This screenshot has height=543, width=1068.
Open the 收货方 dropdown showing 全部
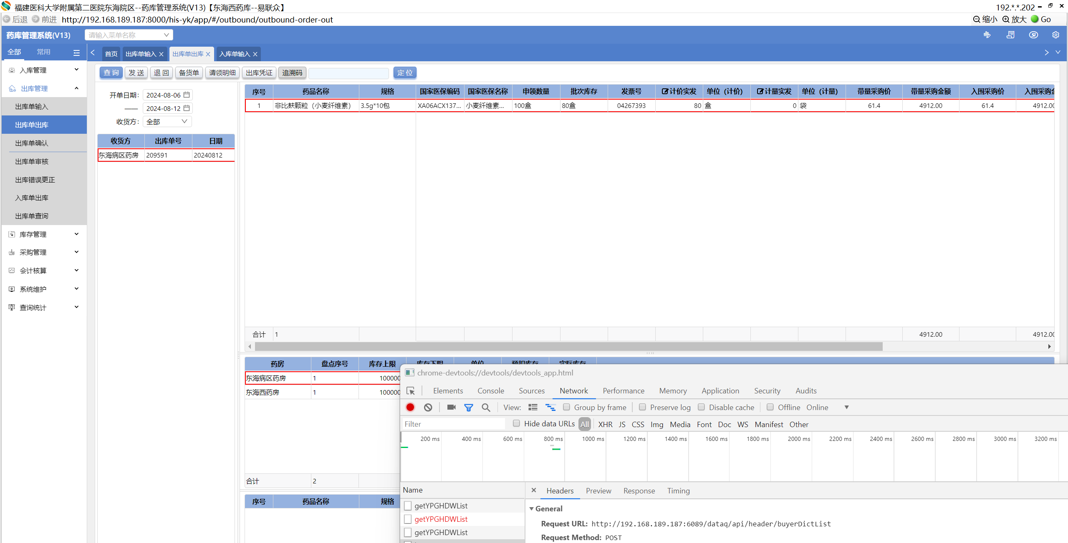pos(167,122)
